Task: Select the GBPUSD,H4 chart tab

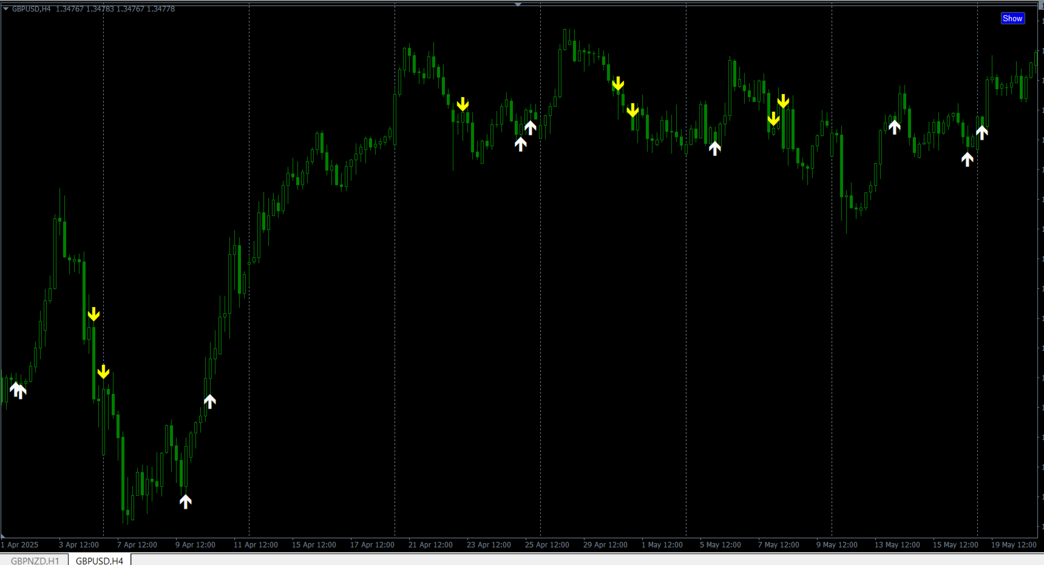Action: pos(100,560)
